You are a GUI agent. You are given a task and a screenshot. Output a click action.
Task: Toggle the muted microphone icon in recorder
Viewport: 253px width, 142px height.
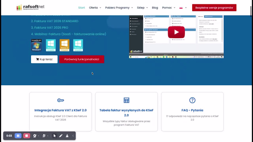pyautogui.click(x=44, y=136)
